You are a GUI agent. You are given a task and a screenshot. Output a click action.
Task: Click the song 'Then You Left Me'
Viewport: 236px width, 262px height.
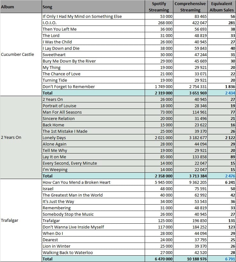pos(93,29)
